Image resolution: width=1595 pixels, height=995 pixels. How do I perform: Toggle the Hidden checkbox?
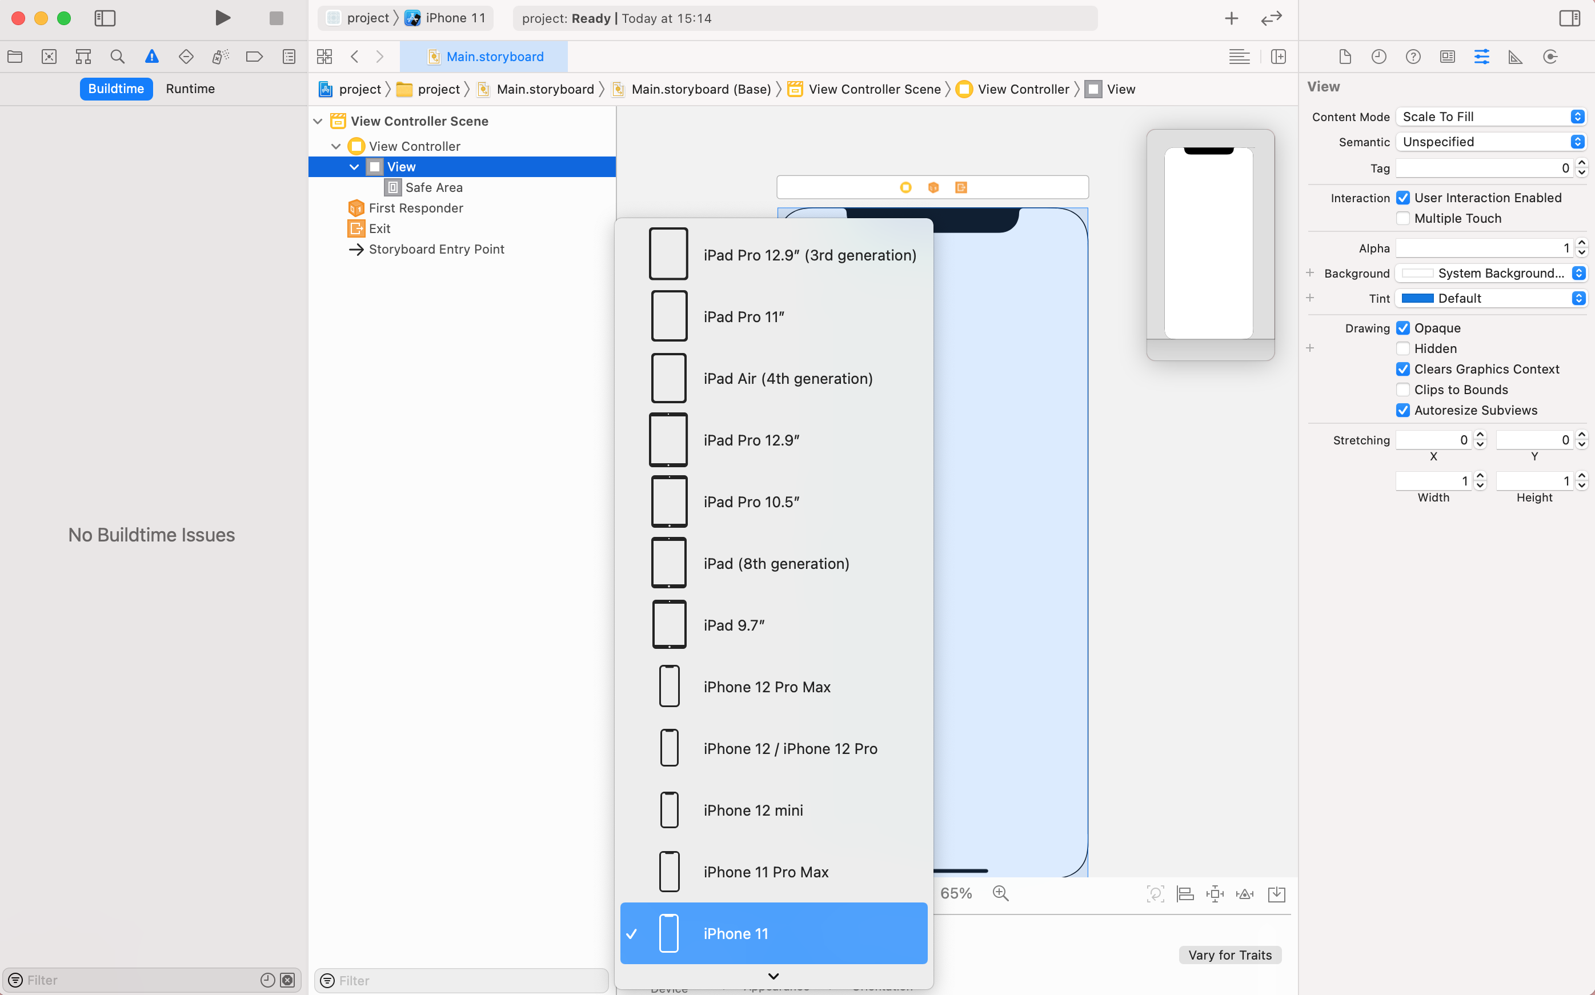click(1403, 349)
